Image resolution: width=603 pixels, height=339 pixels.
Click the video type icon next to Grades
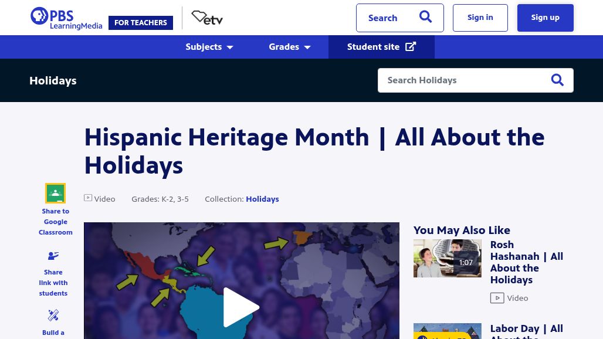pyautogui.click(x=88, y=198)
